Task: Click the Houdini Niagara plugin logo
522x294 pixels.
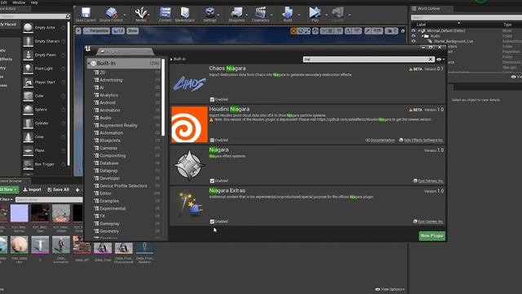Action: click(x=189, y=124)
